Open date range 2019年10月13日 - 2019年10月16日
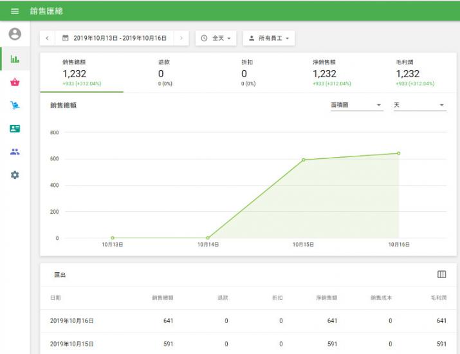This screenshot has width=460, height=354. 115,38
